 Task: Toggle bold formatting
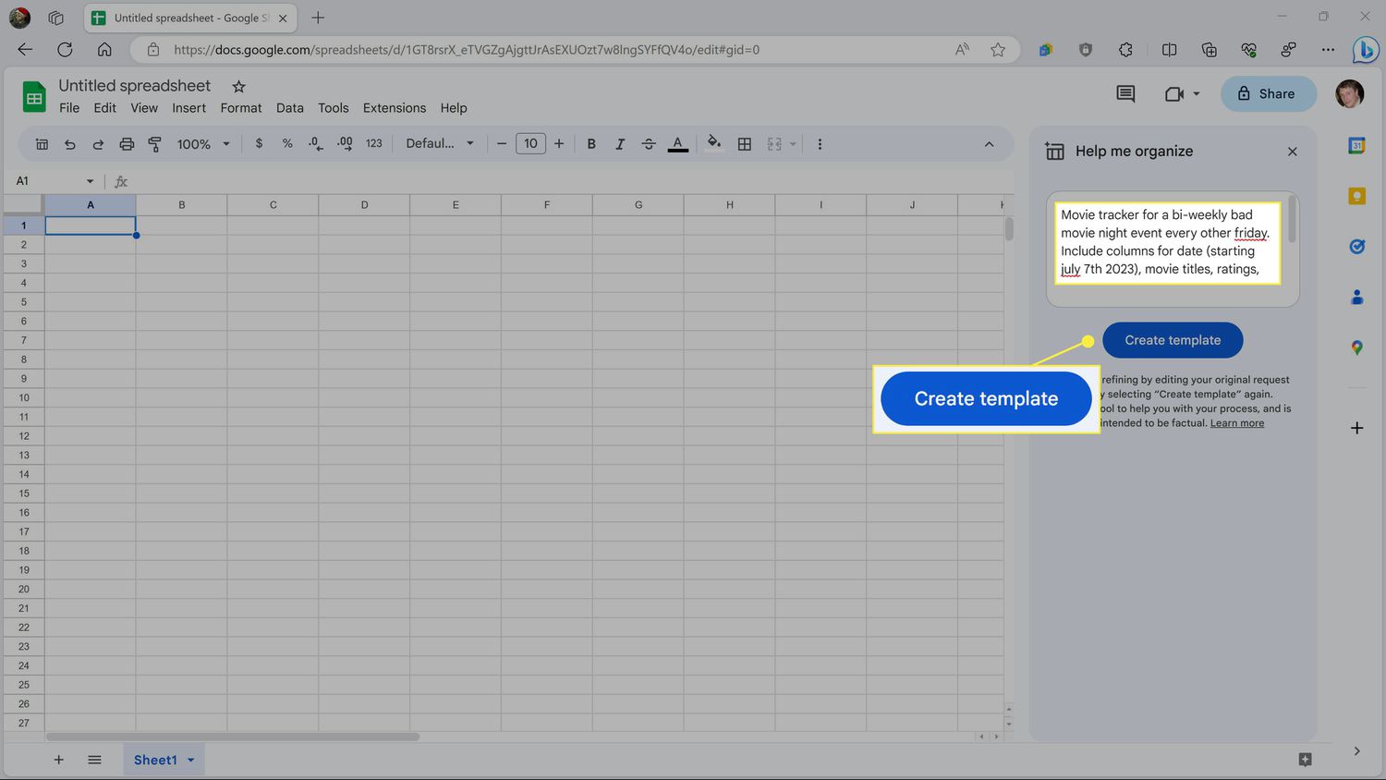[591, 144]
